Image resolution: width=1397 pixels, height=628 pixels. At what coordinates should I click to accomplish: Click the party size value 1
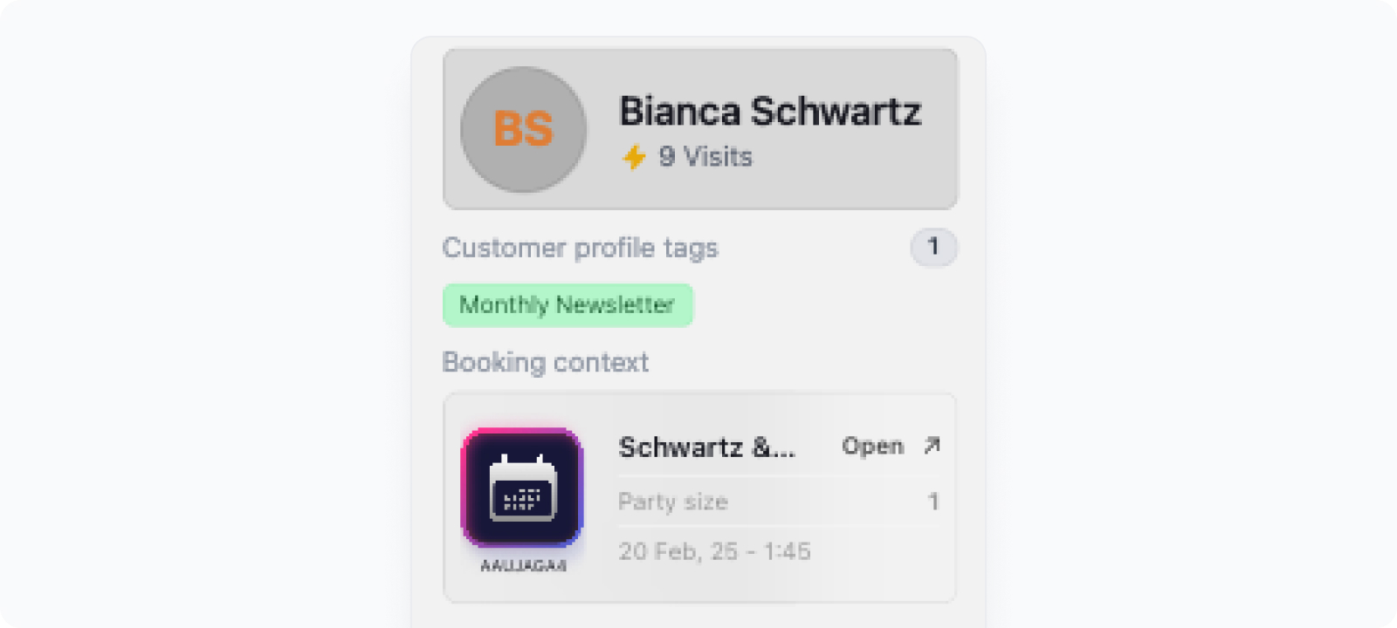tap(933, 502)
